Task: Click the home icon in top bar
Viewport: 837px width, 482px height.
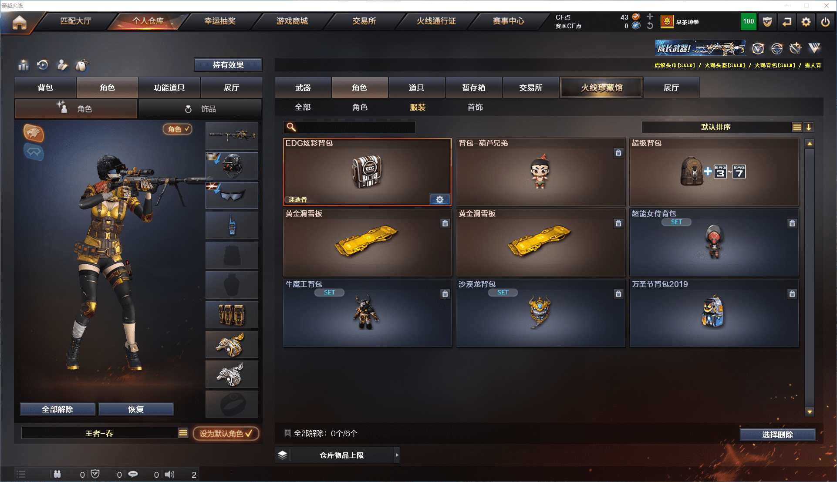Action: (19, 22)
